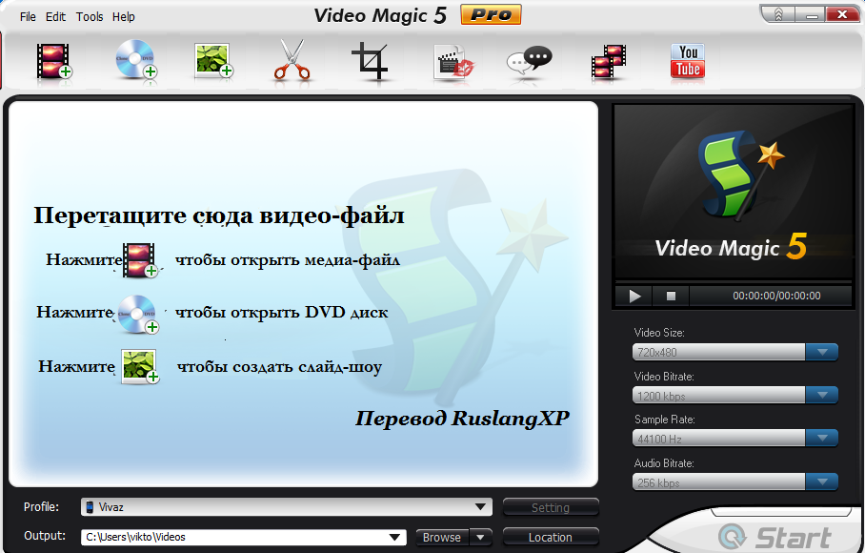Minimize the Video Magic window
This screenshot has height=553, width=865.
(811, 15)
